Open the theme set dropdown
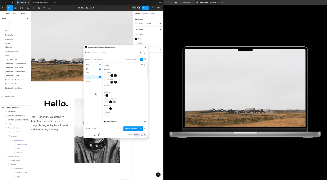The image size is (327, 180). pos(88,59)
